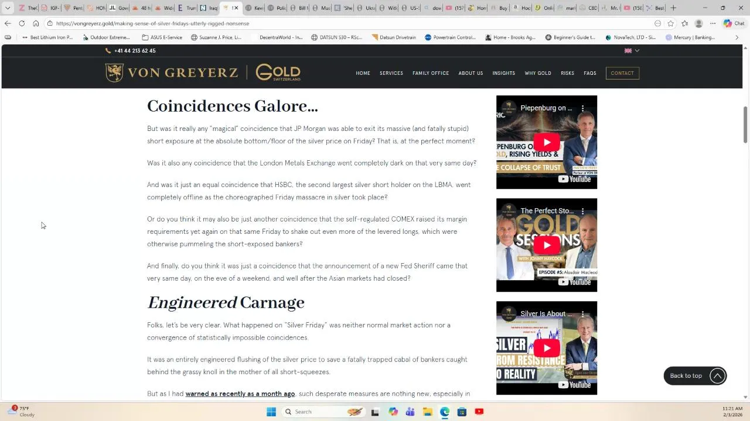This screenshot has height=421, width=750.
Task: Open the Copilot icon in the taskbar
Action: tap(393, 412)
